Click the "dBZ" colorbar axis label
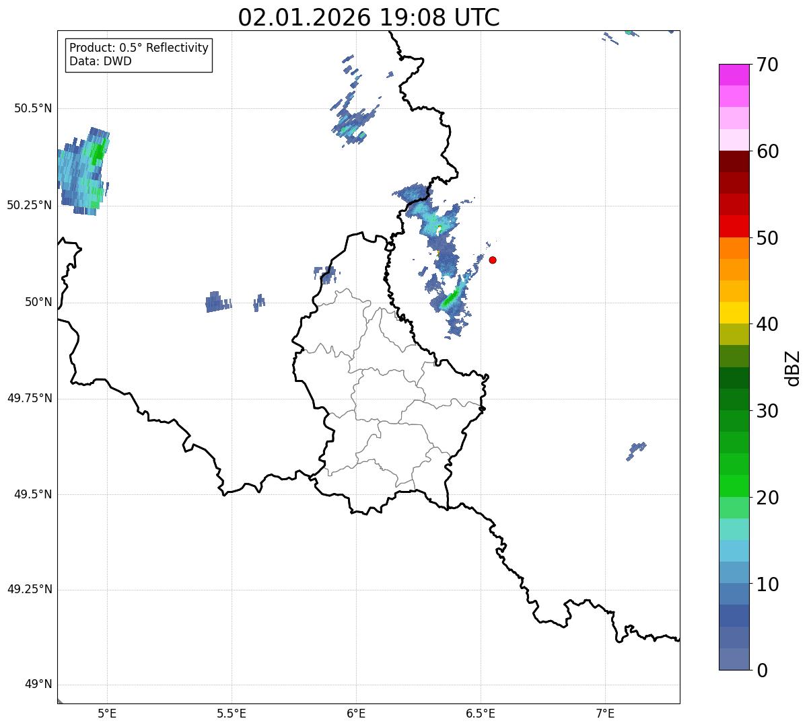The width and height of the screenshot is (809, 727). point(793,368)
